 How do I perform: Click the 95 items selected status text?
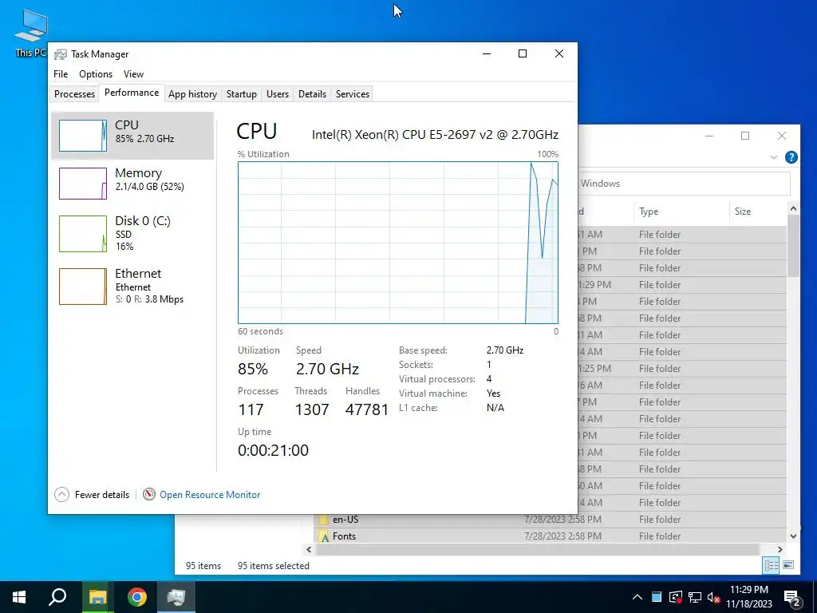pos(274,566)
